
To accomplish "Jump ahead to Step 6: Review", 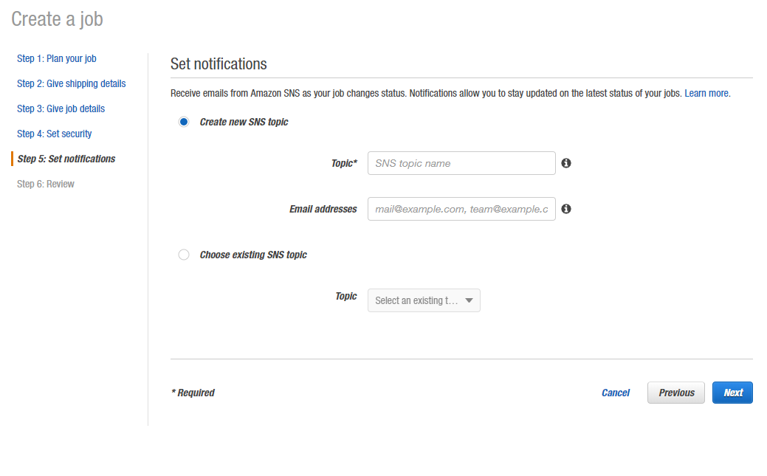I will [x=45, y=183].
